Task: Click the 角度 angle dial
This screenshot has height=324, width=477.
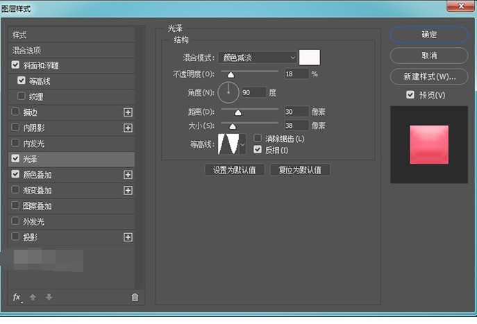Action: pyautogui.click(x=228, y=92)
